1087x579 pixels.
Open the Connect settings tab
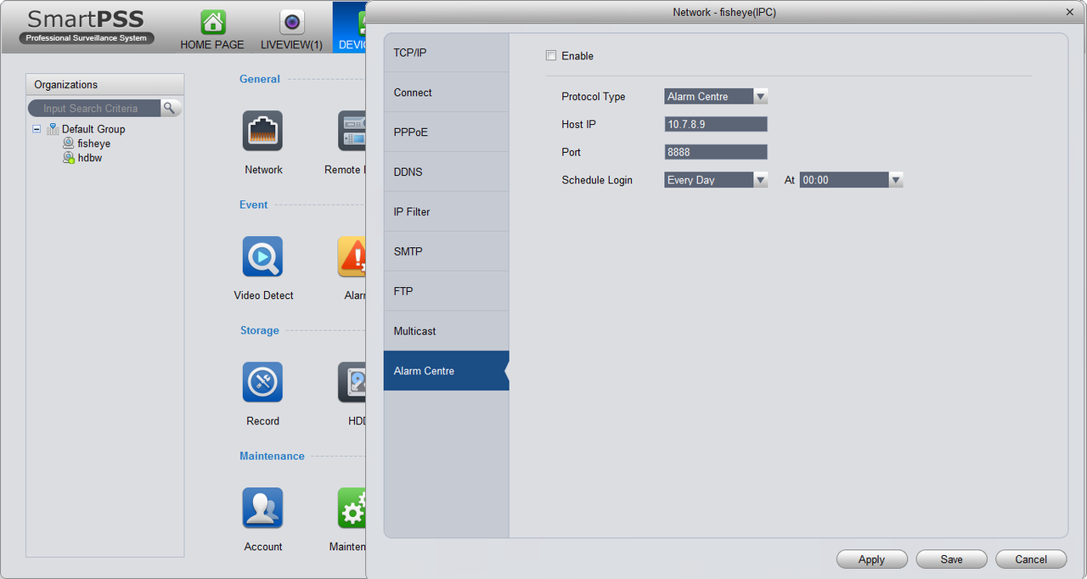coord(446,93)
